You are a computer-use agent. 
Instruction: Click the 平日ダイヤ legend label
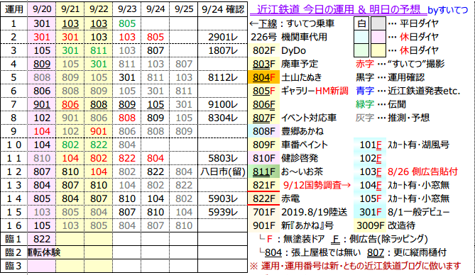419,23
